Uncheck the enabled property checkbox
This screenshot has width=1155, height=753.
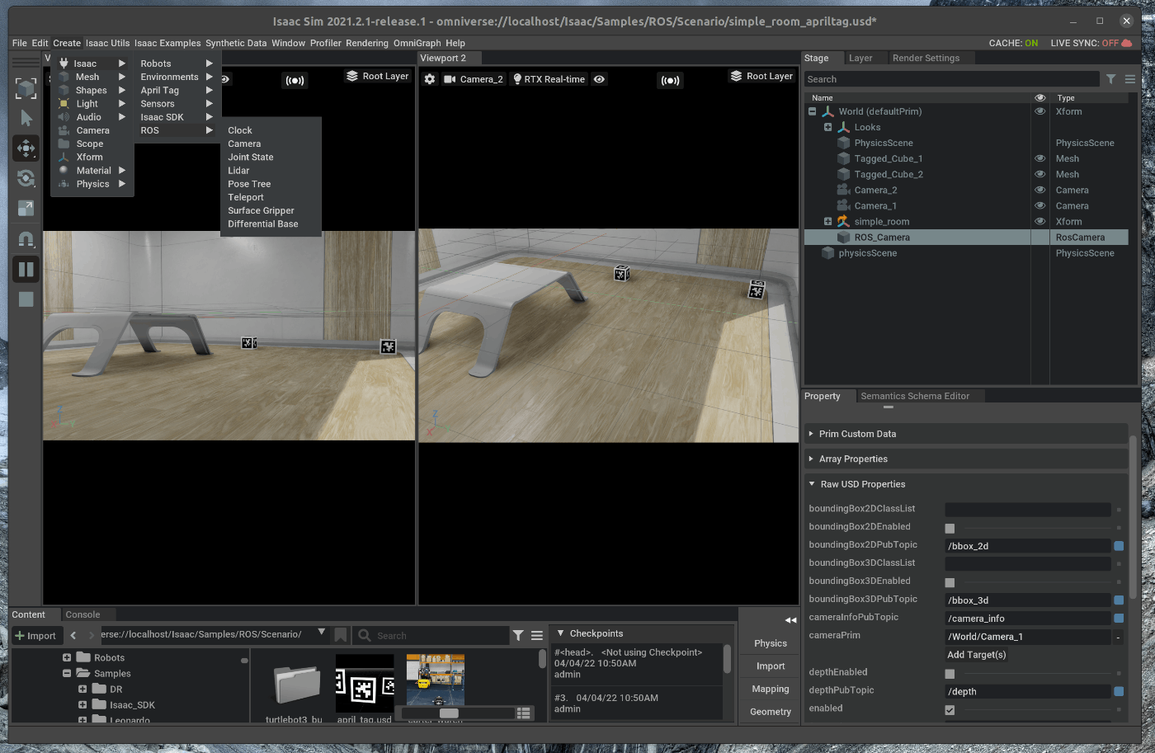[950, 710]
